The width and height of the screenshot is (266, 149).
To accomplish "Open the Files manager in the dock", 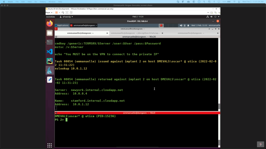I will click(x=49, y=33).
